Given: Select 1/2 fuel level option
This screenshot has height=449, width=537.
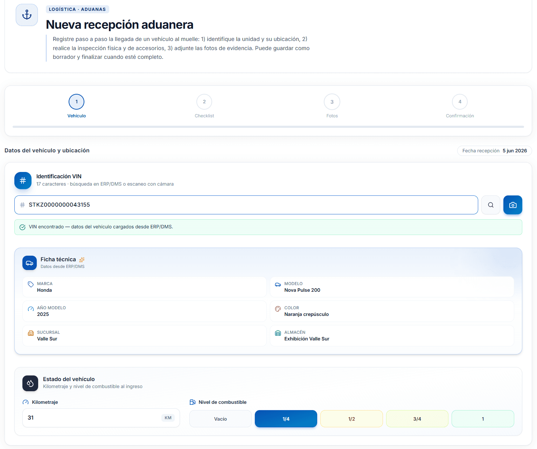Looking at the screenshot, I should click(x=351, y=419).
